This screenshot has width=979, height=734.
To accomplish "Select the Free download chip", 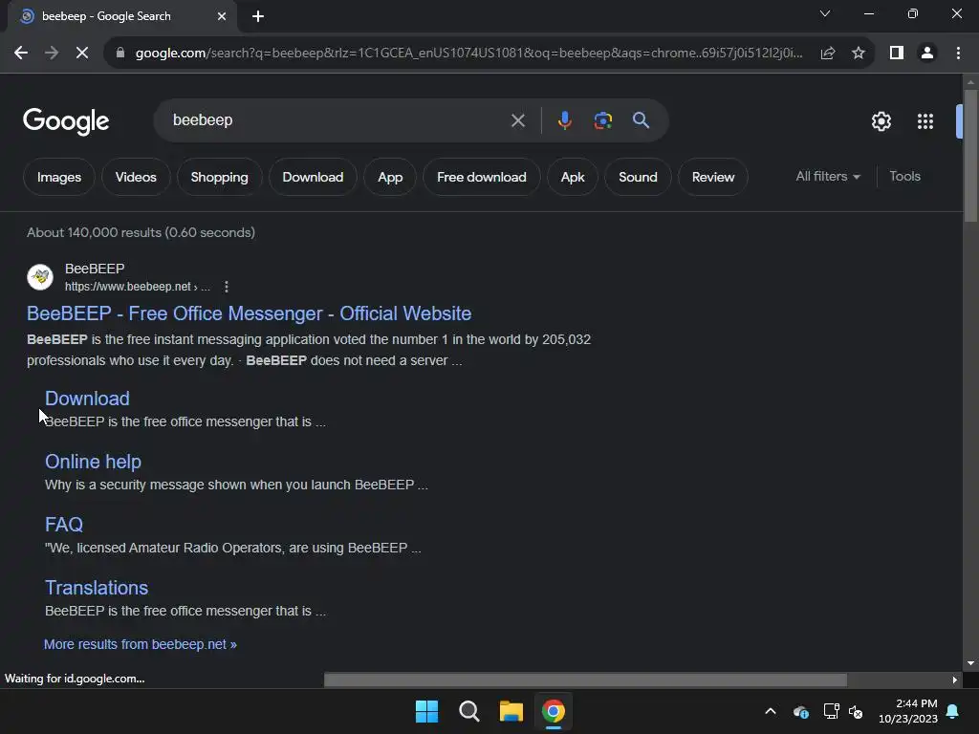I will pyautogui.click(x=482, y=177).
